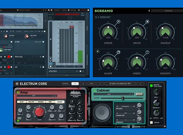Click the Electrum Core logo circle icon
183x135 pixels.
17,84
